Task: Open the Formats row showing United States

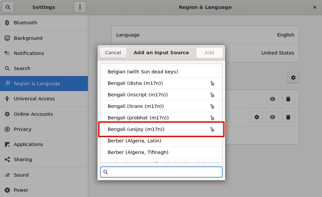Action: tap(263, 53)
